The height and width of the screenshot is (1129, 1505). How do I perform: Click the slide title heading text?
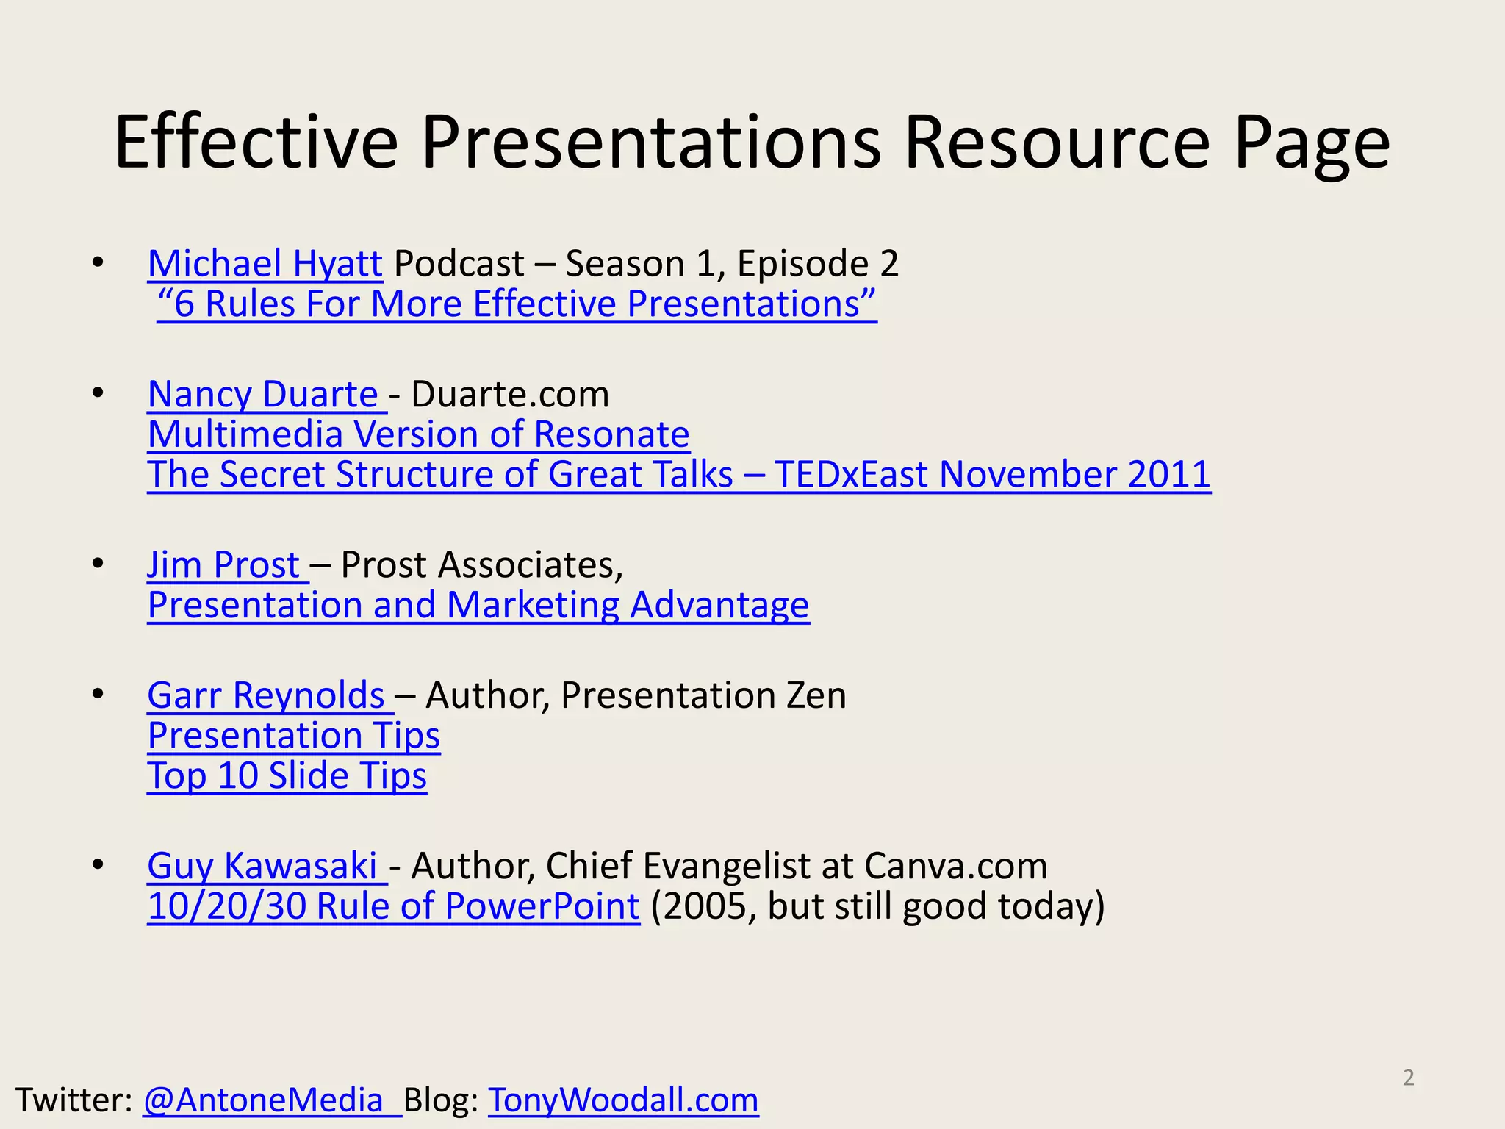point(752,143)
